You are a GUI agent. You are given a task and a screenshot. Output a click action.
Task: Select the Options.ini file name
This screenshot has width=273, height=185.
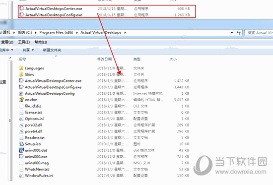tap(34, 119)
